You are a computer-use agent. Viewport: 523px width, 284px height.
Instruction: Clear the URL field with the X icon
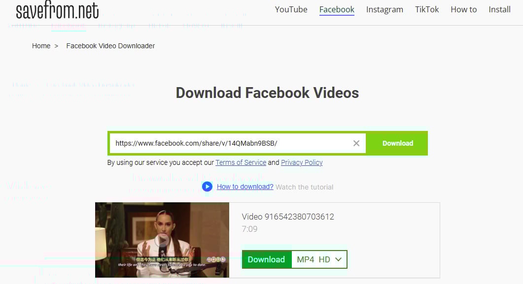356,143
